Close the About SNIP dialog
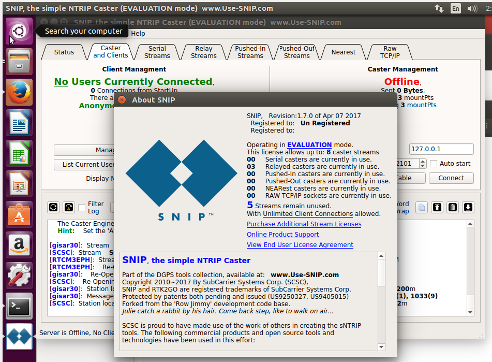 point(122,100)
